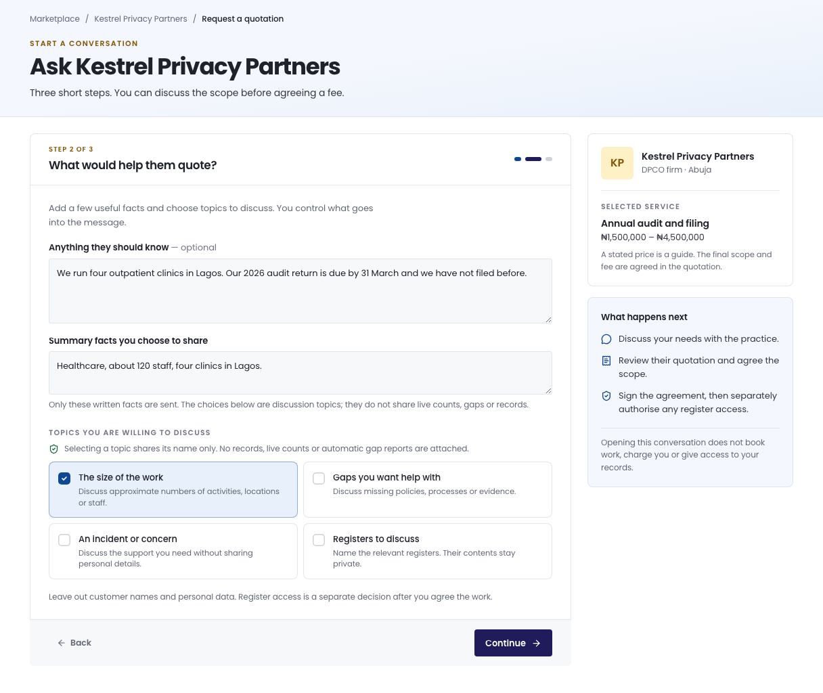This screenshot has width=823, height=693.
Task: Click the Selected service label
Action: 640,206
